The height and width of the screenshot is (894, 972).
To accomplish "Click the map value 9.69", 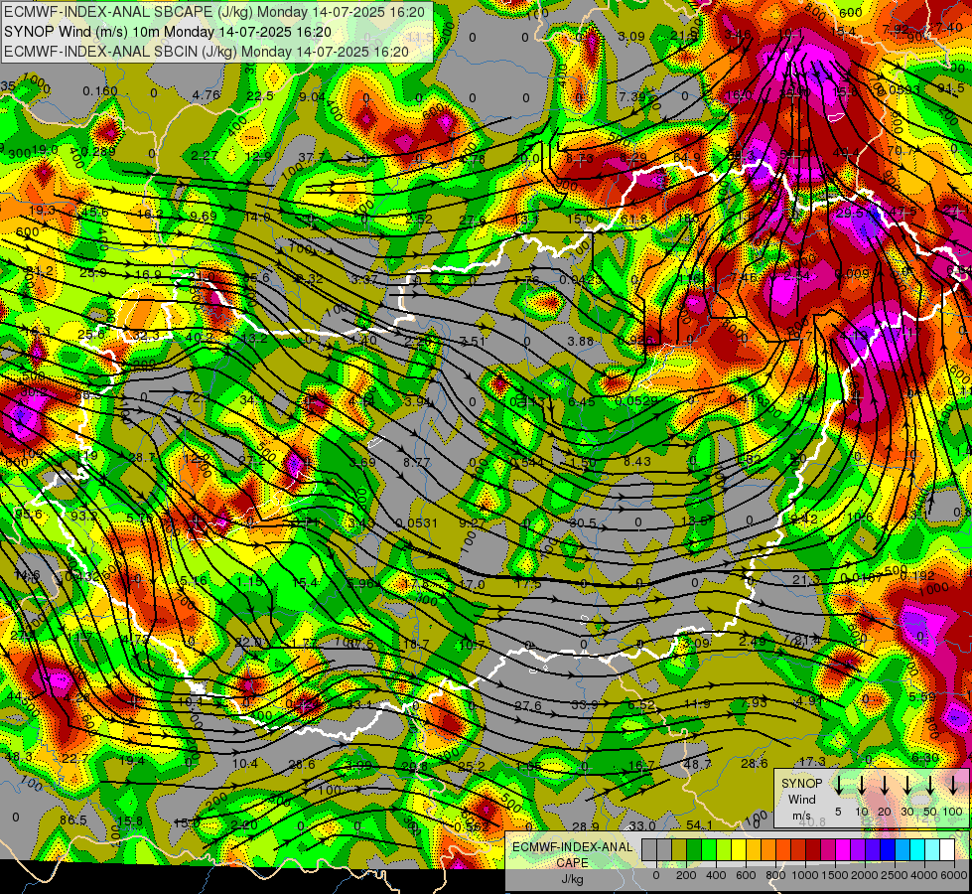I will tap(204, 216).
